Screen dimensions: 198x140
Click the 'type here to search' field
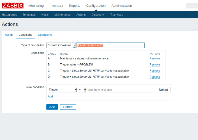point(121,90)
